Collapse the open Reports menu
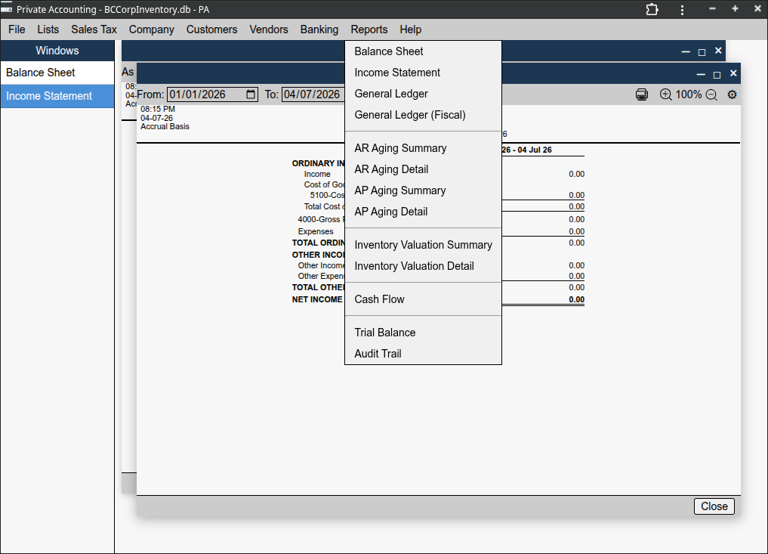 coord(369,29)
